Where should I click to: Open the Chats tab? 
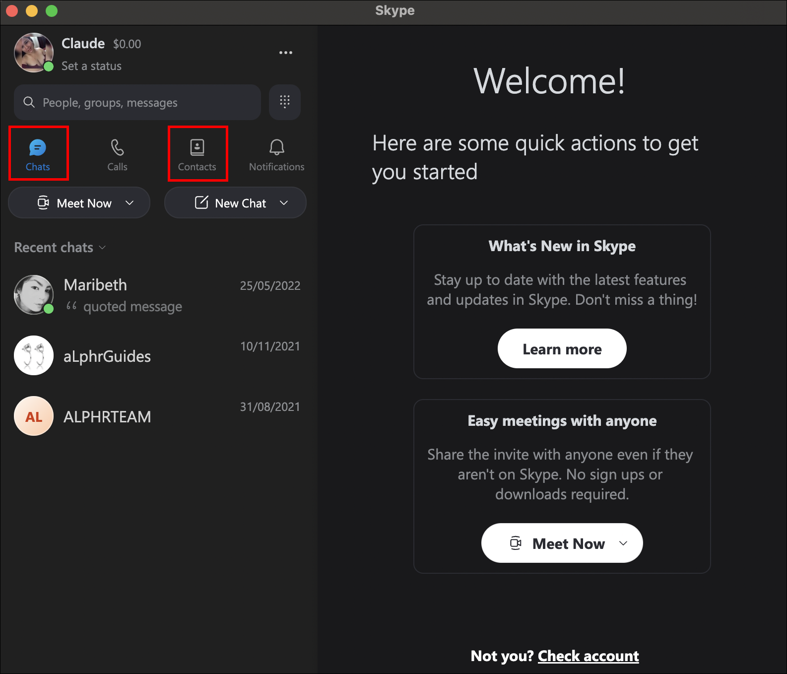coord(38,155)
